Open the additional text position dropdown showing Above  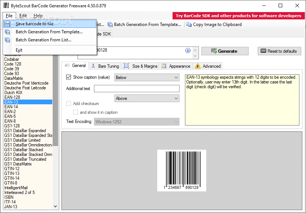coord(147,98)
